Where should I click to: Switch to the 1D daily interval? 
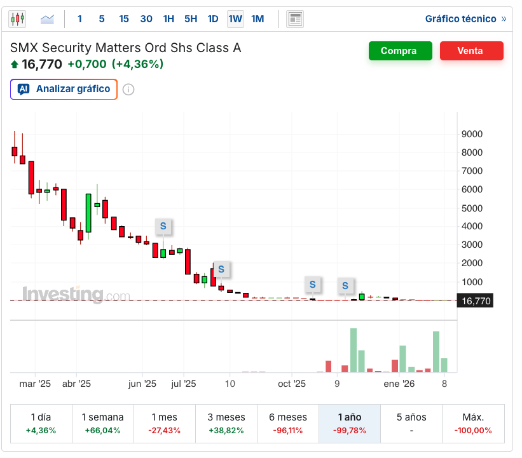point(213,19)
